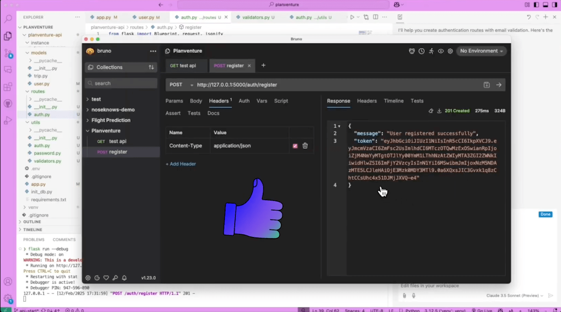Open the runner icon in Bruno's top bar

tap(431, 51)
